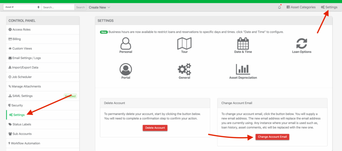Open the Personal settings icon
Viewport: 342px width, 151px height.
pos(126,44)
